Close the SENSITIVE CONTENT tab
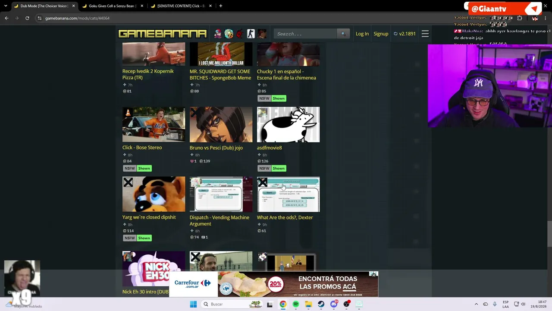The width and height of the screenshot is (552, 311). pyautogui.click(x=210, y=6)
